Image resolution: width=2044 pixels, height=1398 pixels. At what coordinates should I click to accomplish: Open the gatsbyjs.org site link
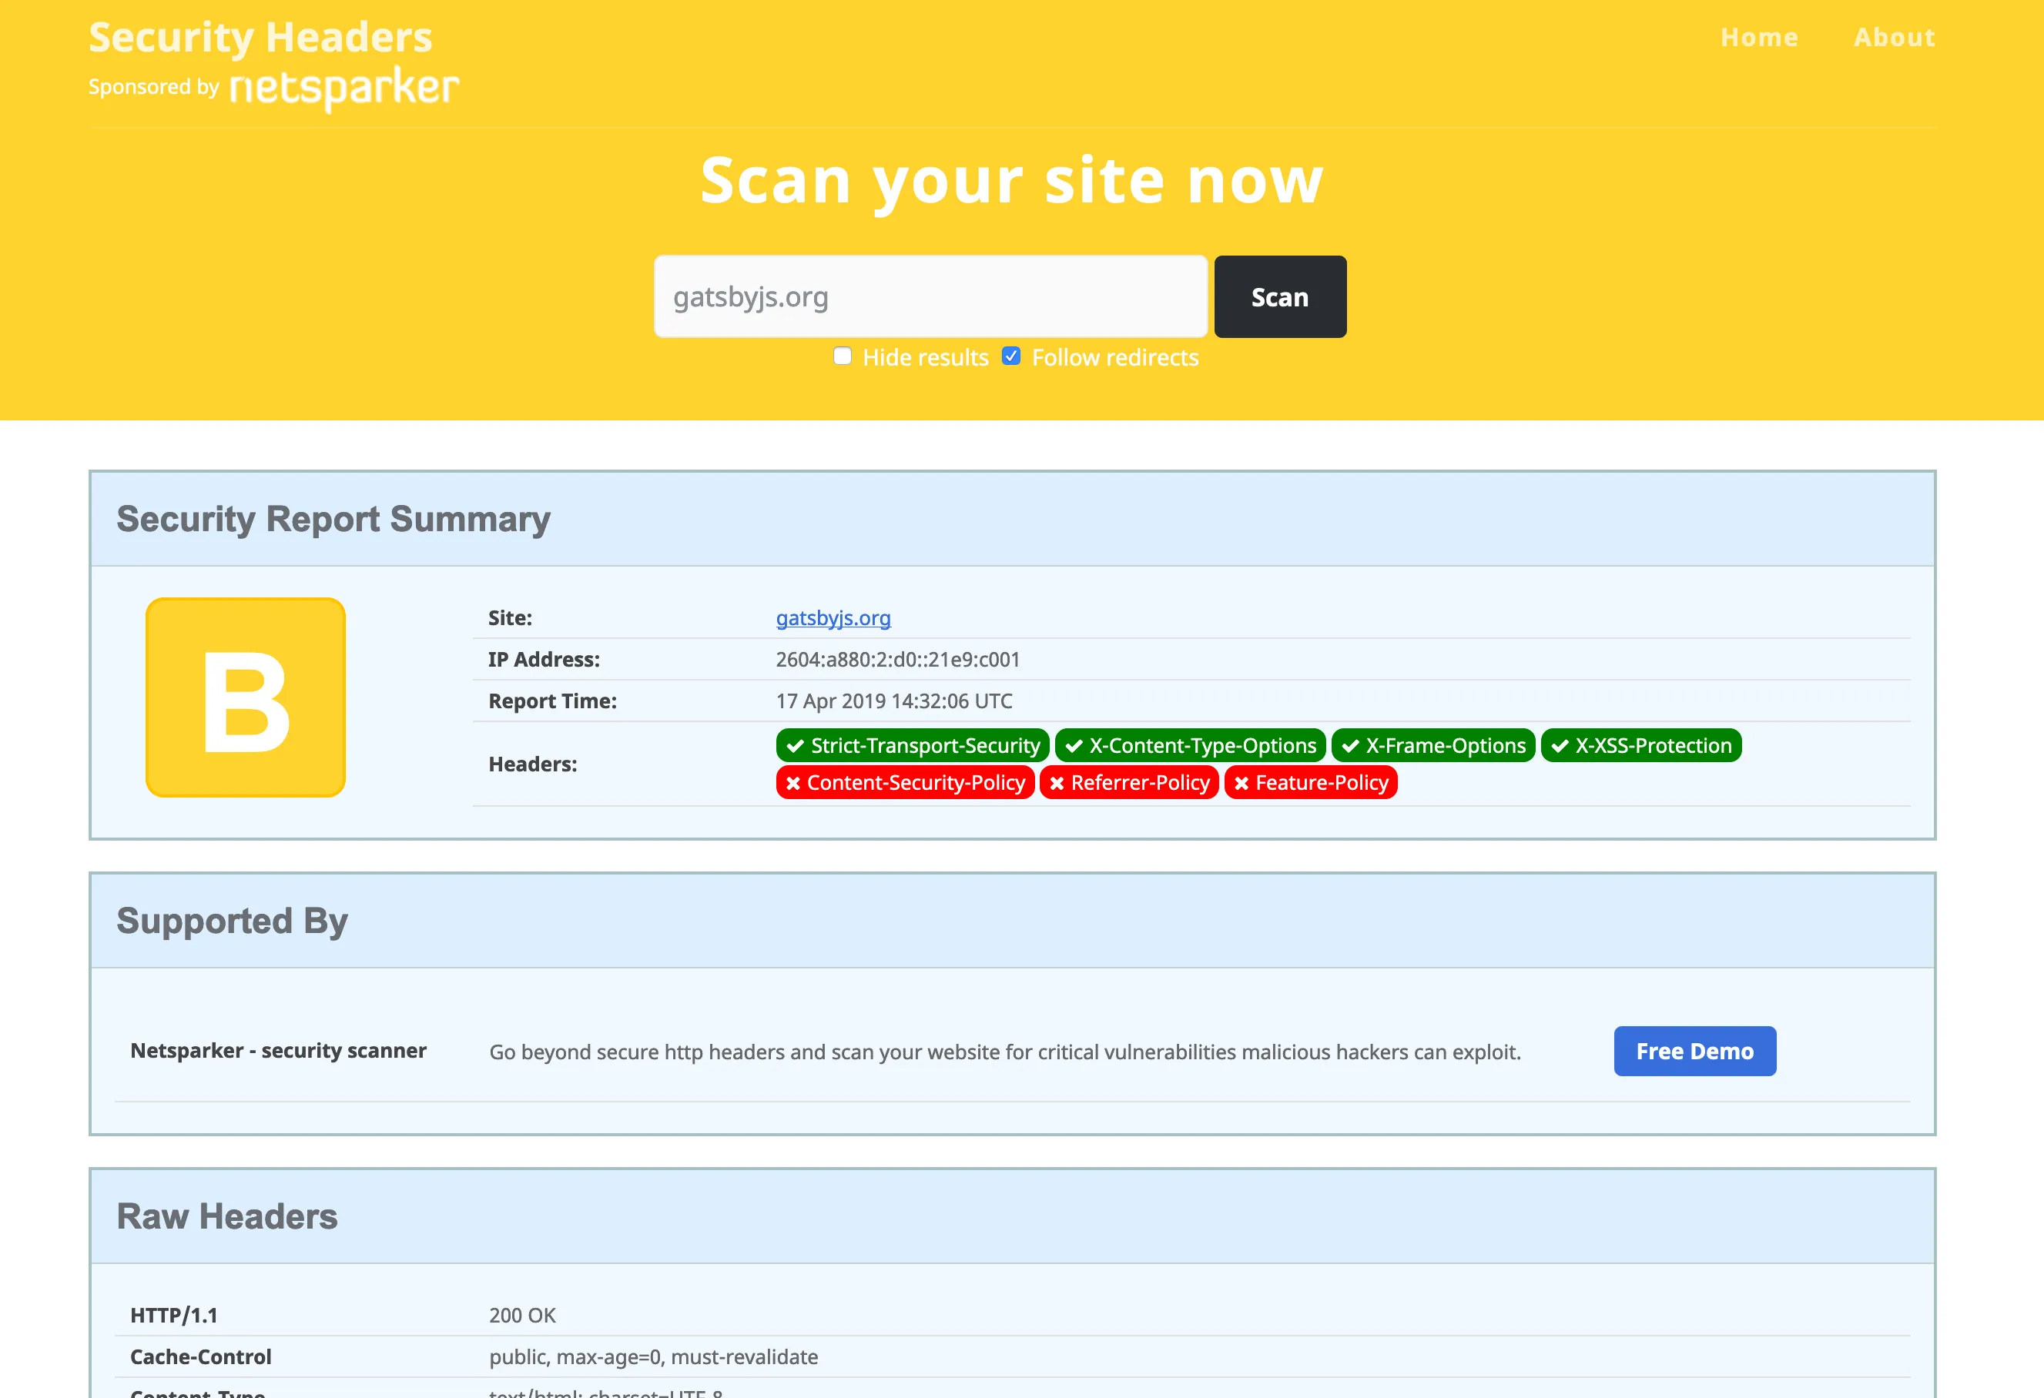[833, 618]
